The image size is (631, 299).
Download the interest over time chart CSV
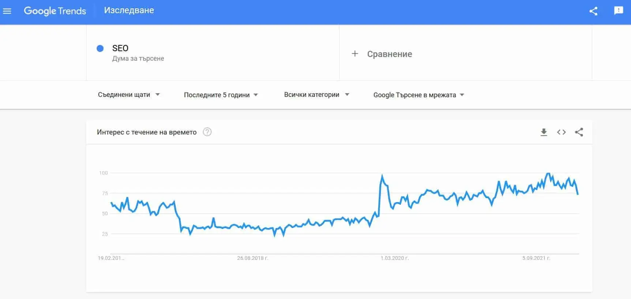544,132
